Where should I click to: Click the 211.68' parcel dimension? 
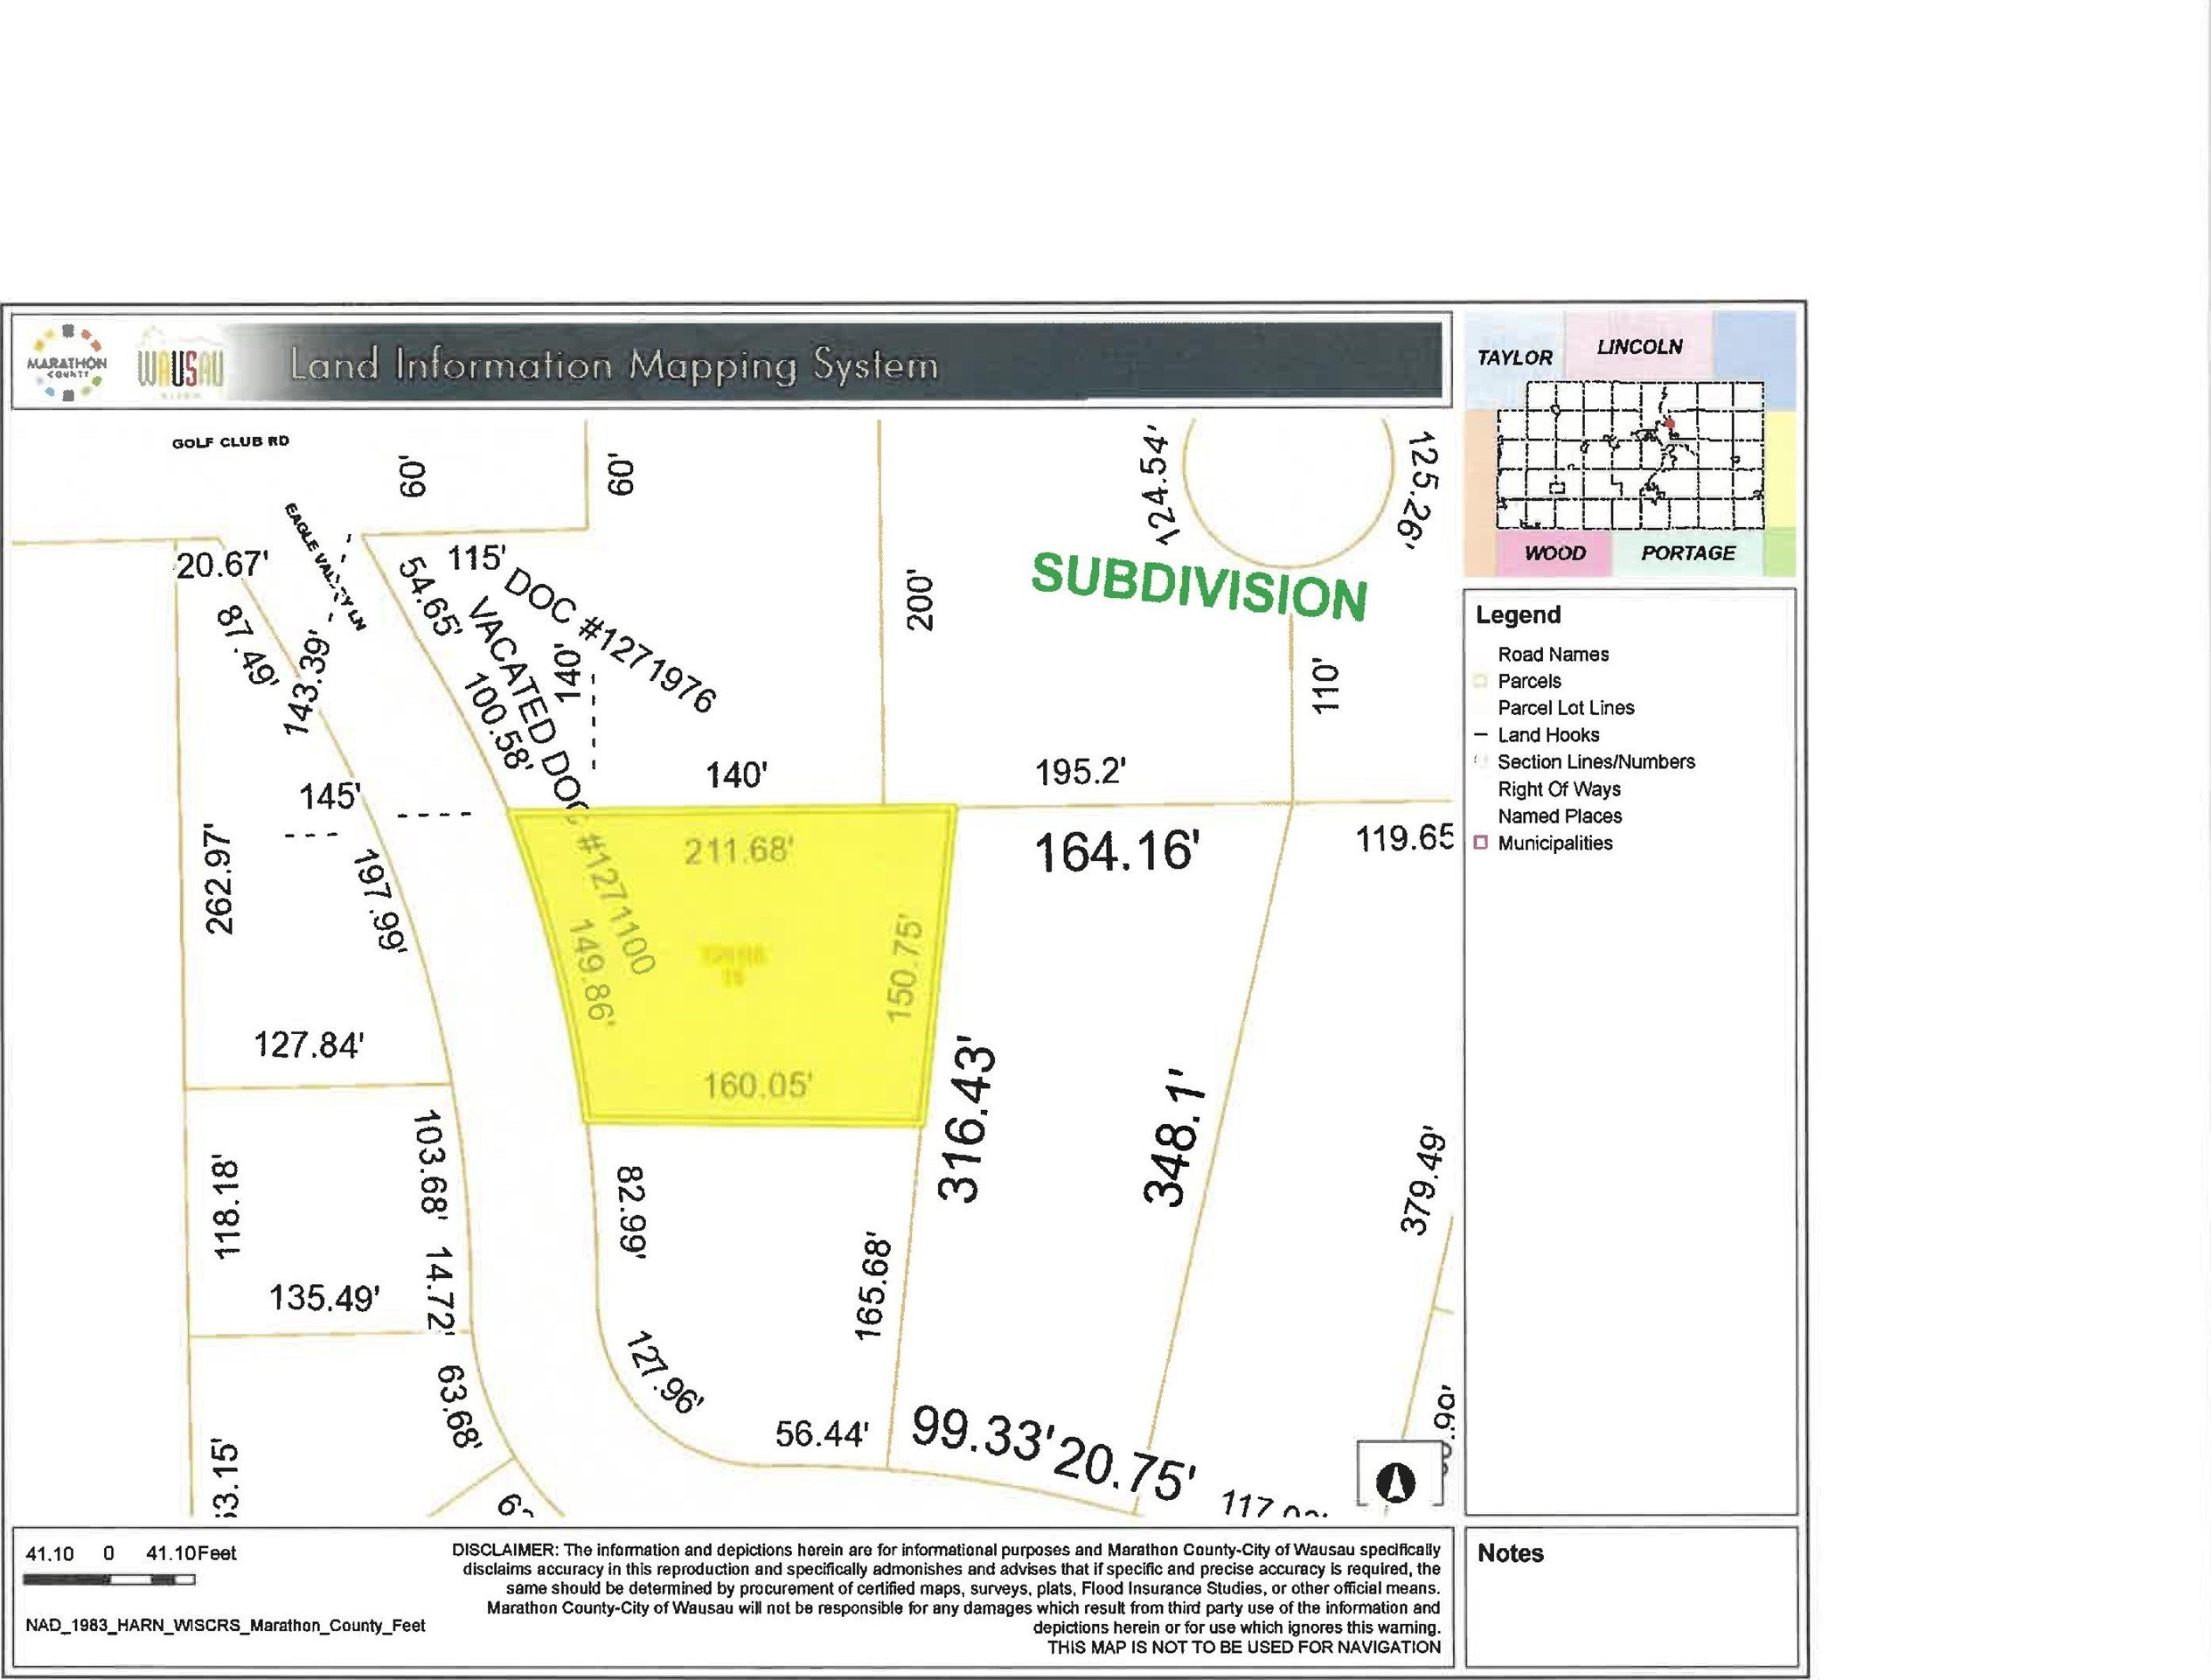pos(739,851)
